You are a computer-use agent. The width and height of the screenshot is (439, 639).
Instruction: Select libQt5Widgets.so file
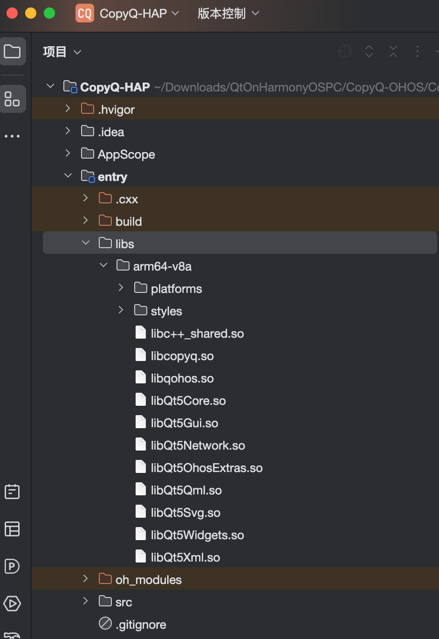[x=198, y=535]
